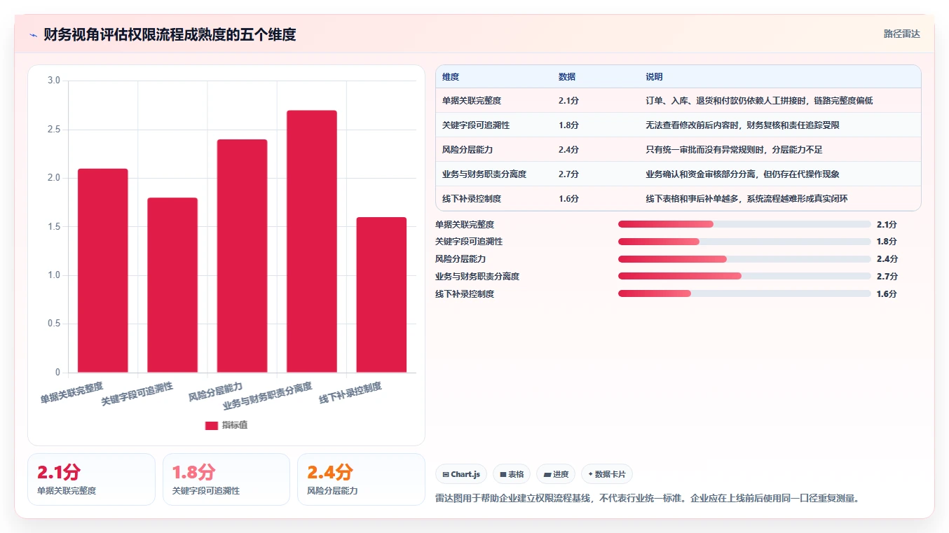The height and width of the screenshot is (533, 949).
Task: Select the 关键字段可追溯性 table cell
Action: click(x=493, y=125)
